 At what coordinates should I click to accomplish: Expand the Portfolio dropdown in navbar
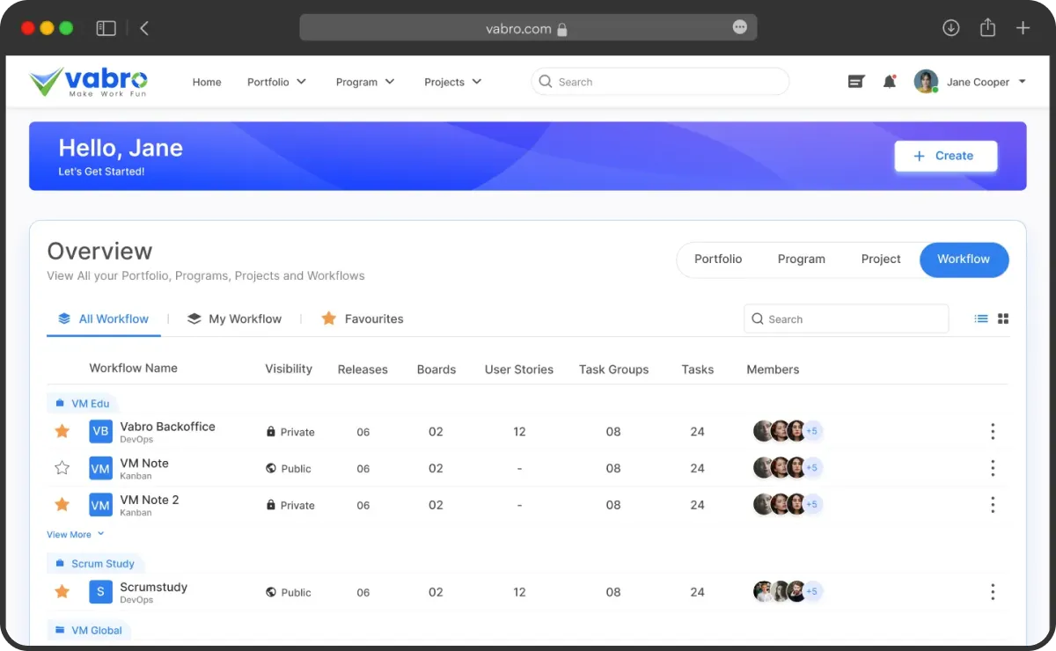coord(276,82)
